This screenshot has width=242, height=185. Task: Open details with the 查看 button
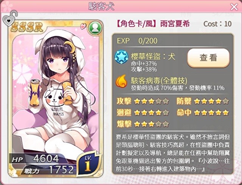[208, 58]
